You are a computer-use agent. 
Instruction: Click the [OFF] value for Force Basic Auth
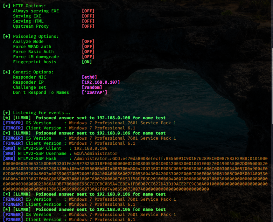pyautogui.click(x=88, y=52)
